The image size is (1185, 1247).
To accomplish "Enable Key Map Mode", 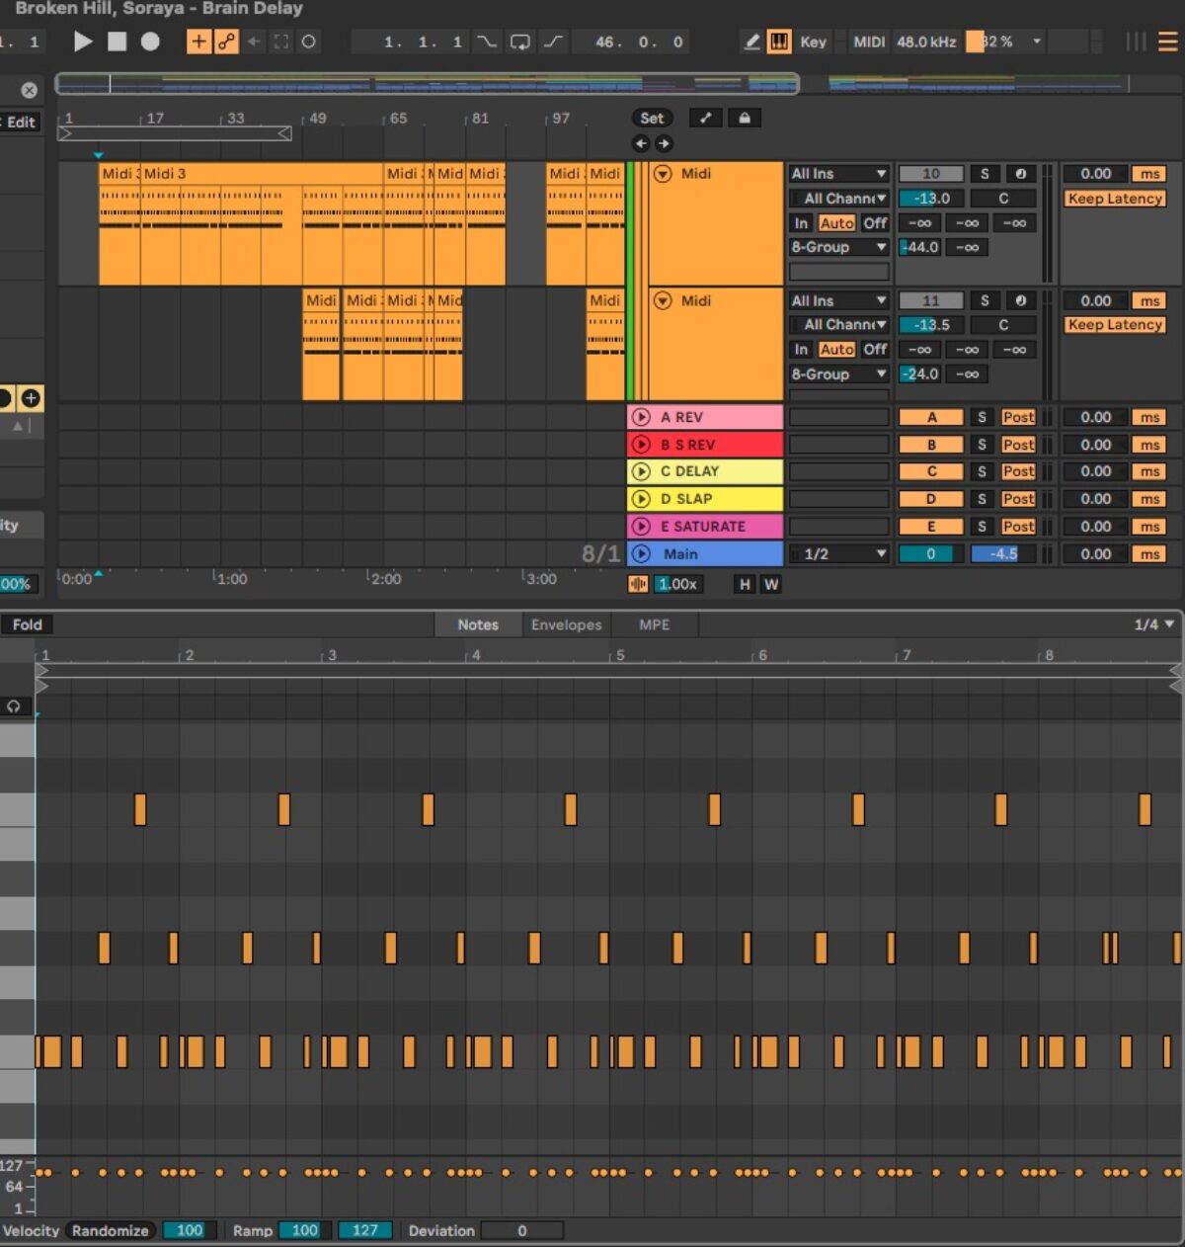I will (813, 42).
